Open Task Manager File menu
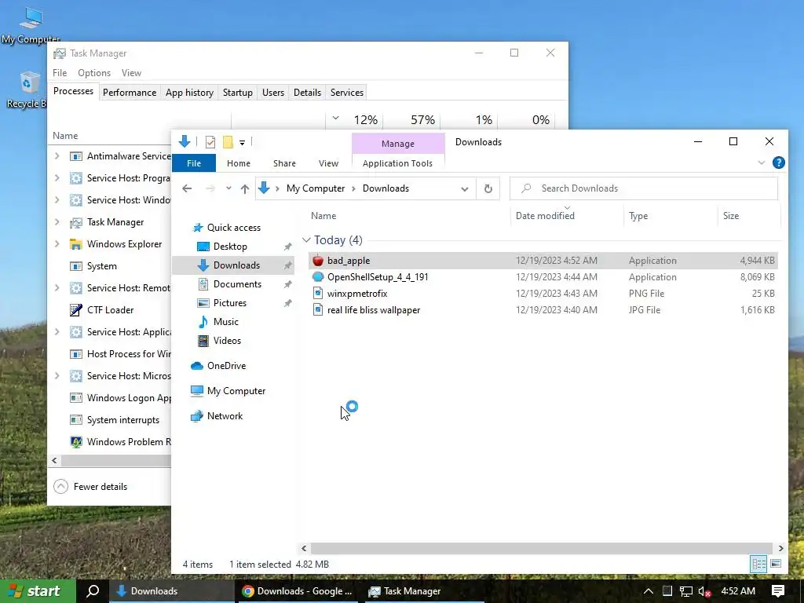 pyautogui.click(x=60, y=73)
